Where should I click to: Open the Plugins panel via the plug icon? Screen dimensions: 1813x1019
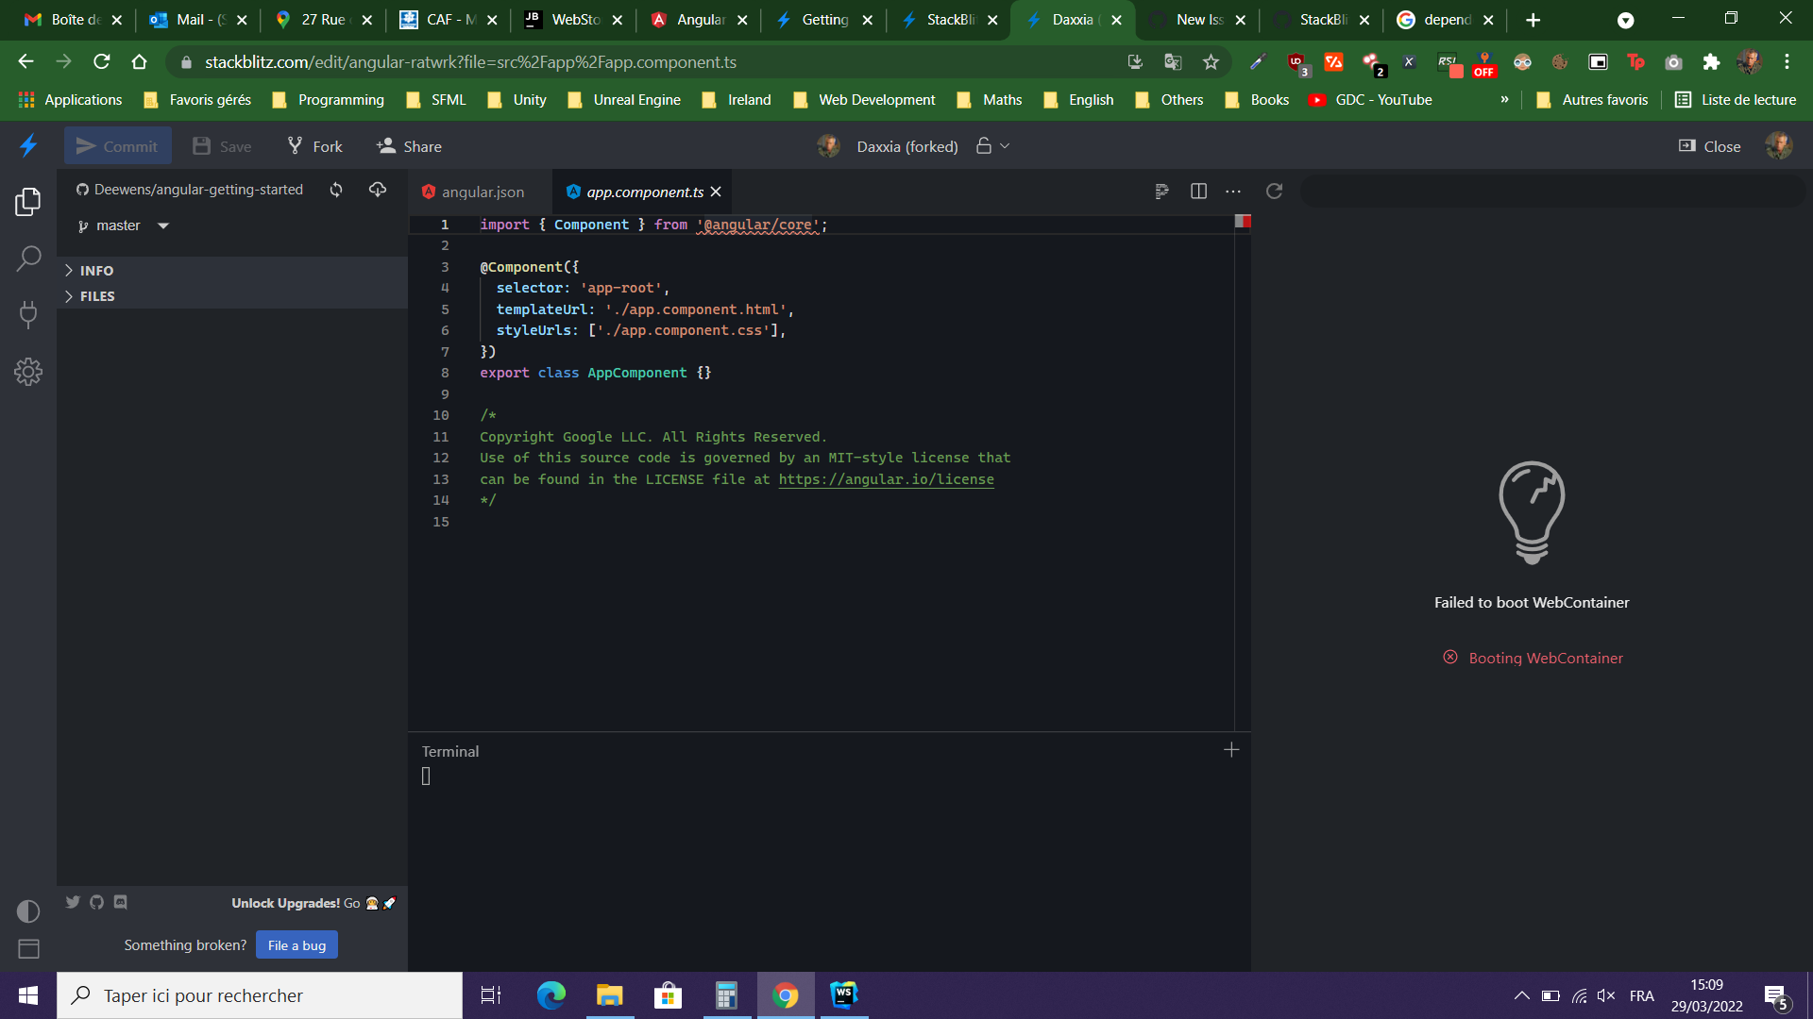click(x=28, y=314)
